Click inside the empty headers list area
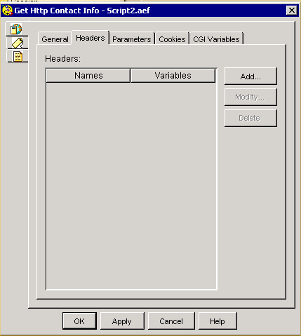The image size is (301, 336). tap(131, 186)
